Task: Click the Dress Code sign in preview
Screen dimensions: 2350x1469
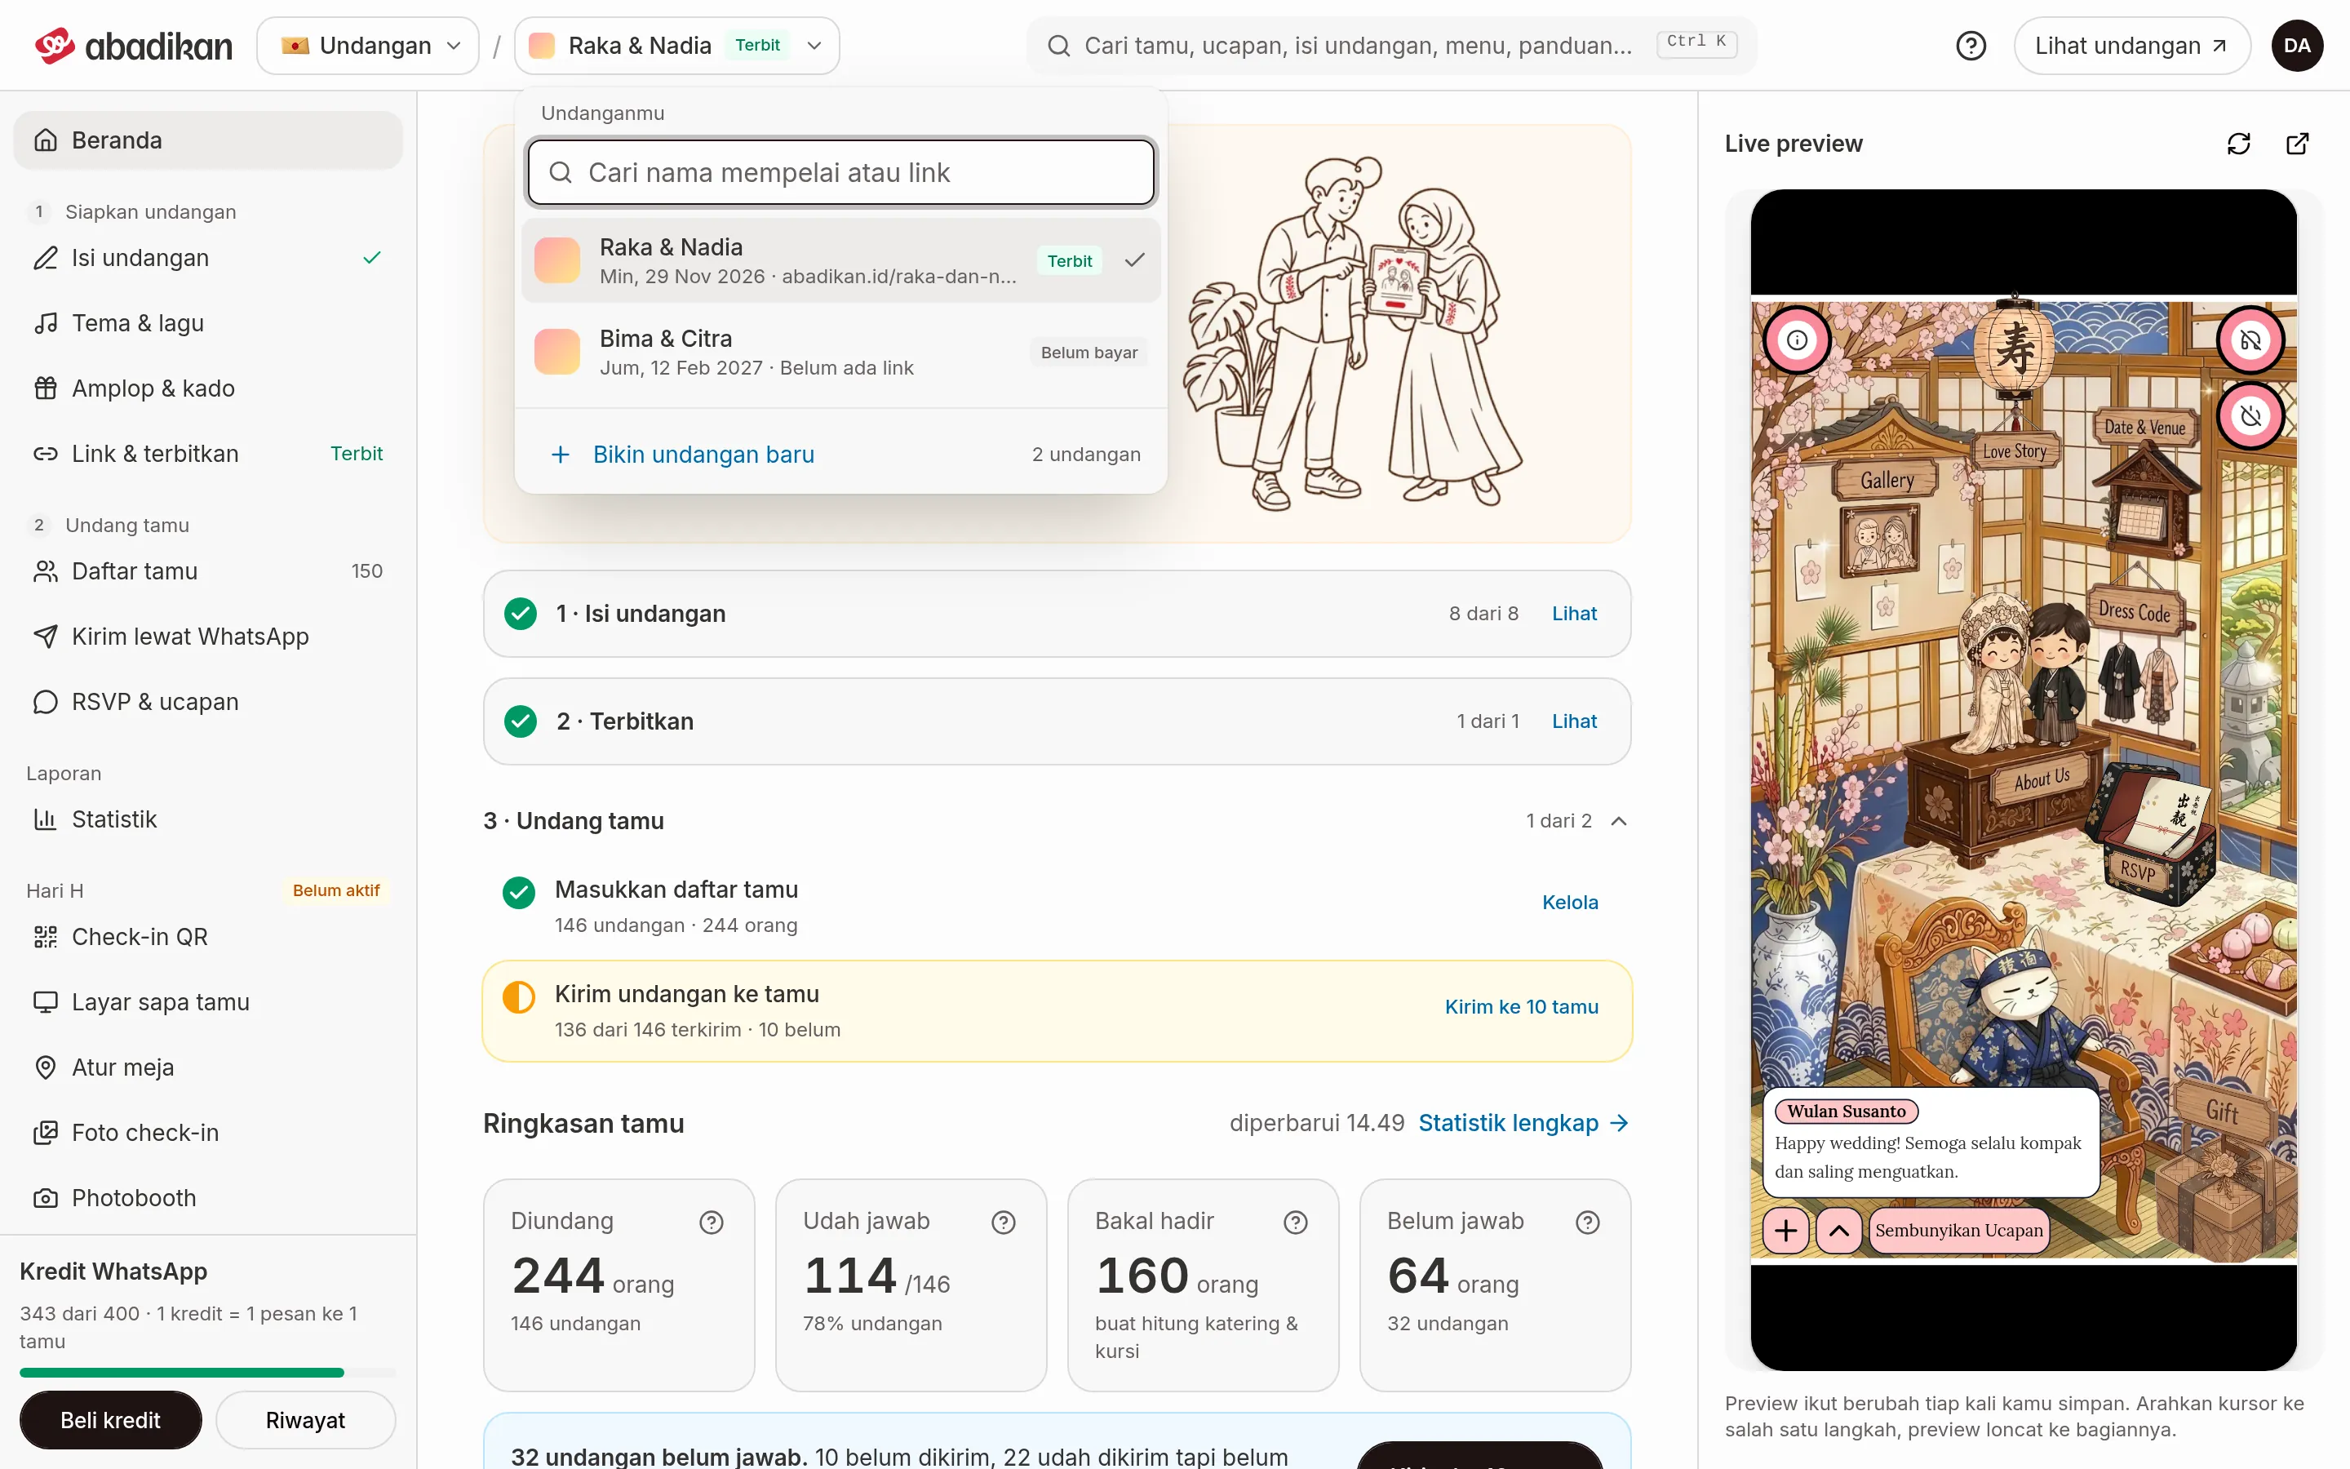Action: (x=2134, y=611)
